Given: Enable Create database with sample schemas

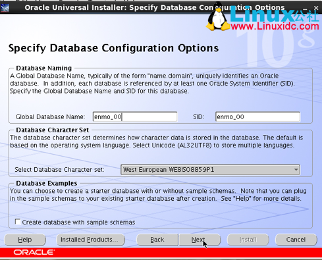Looking at the screenshot, I should pos(18,222).
